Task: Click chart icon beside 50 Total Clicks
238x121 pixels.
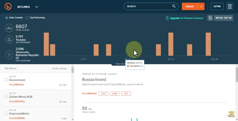Action: [90, 109]
